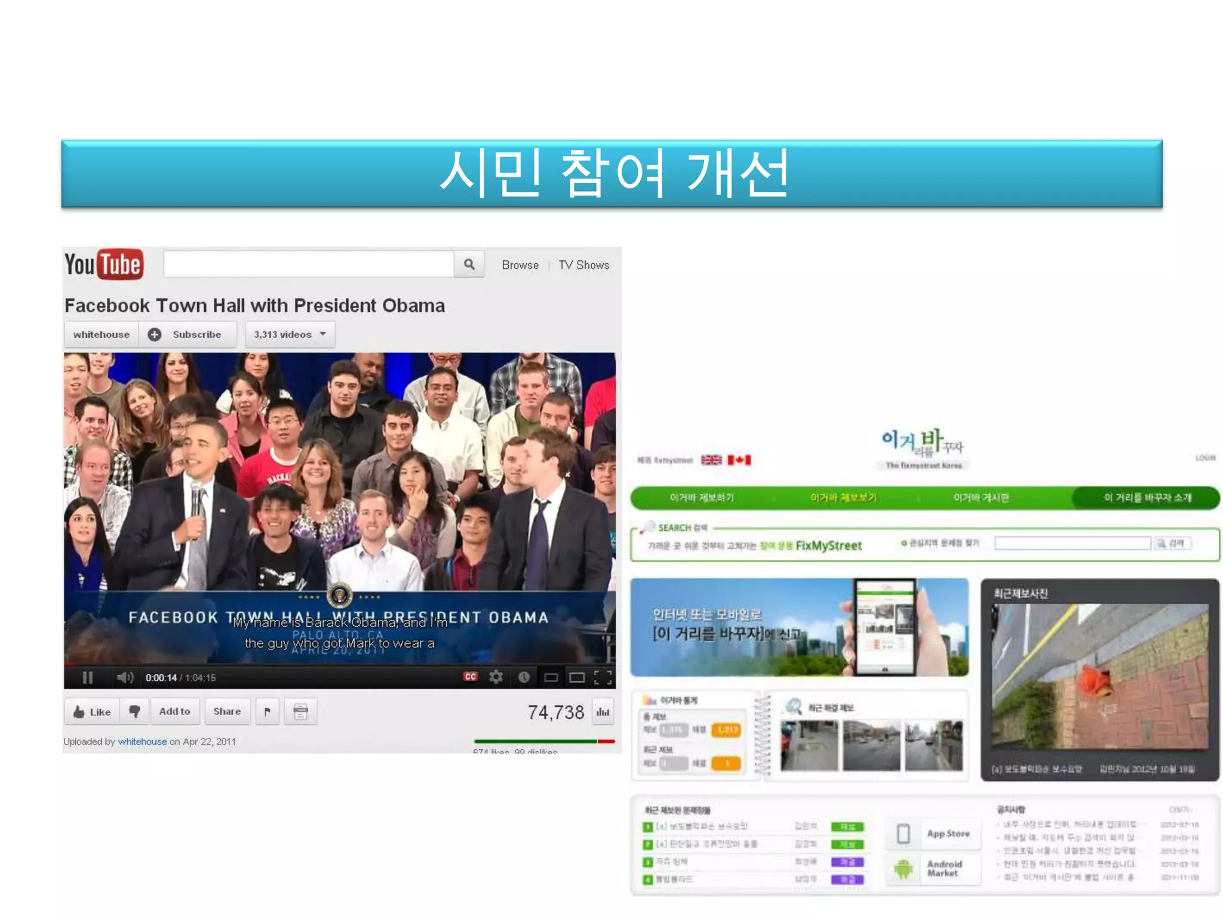Open the 이거바 제보보기 tab
The width and height of the screenshot is (1223, 917).
[843, 498]
